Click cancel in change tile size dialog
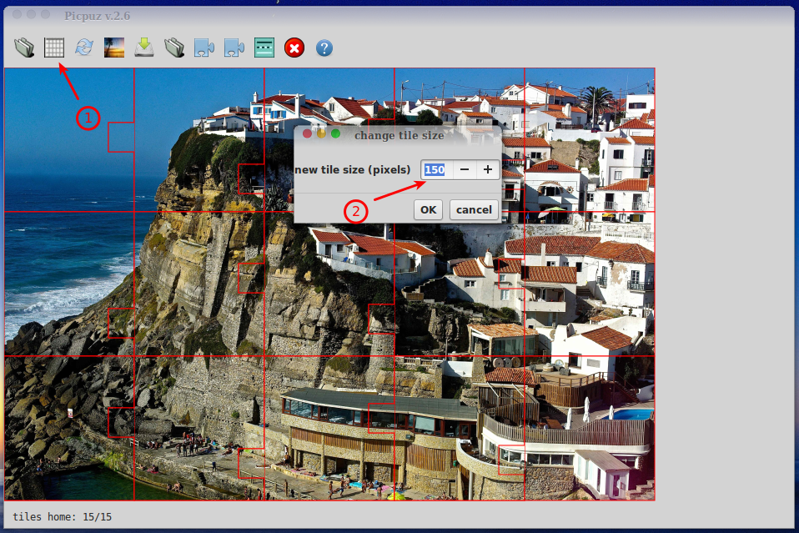The width and height of the screenshot is (799, 533). (x=474, y=209)
